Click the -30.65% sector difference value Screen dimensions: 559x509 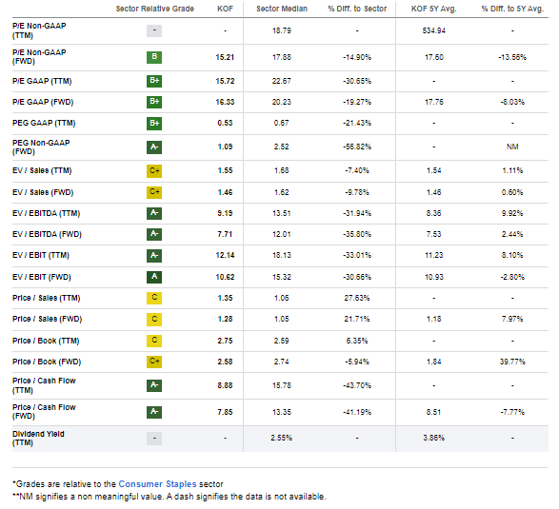point(357,81)
